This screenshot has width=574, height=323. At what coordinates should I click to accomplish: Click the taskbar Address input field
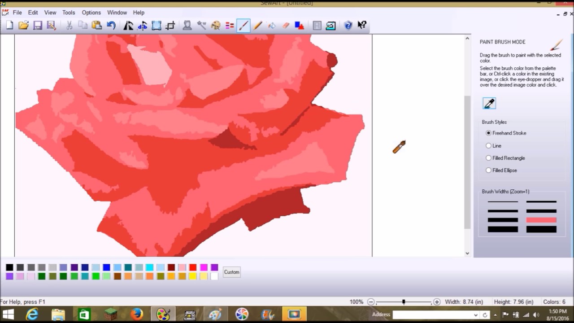coord(433,315)
